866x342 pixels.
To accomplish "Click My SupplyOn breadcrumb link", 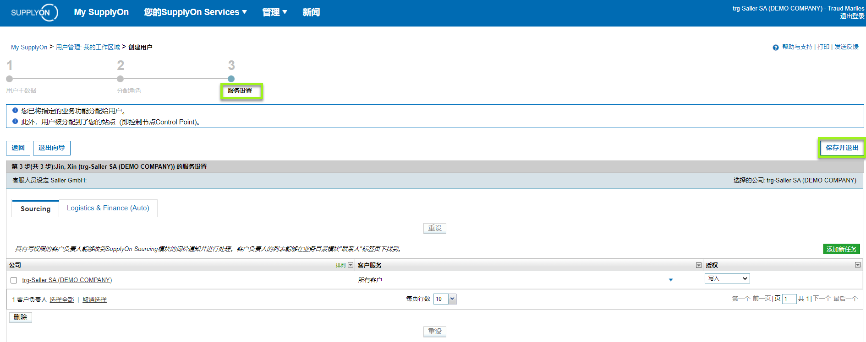I will point(29,47).
